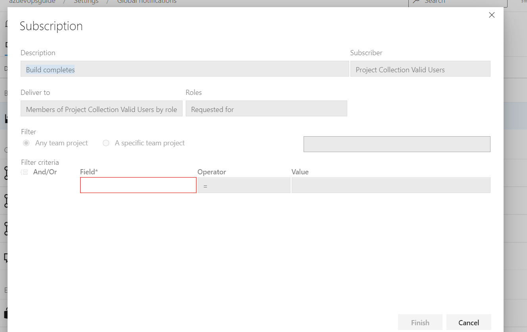Click the Global notifications breadcrumb
The height and width of the screenshot is (332, 527).
coord(147,2)
